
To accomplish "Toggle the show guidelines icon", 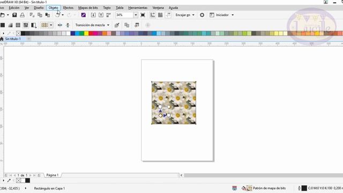I will (168, 15).
